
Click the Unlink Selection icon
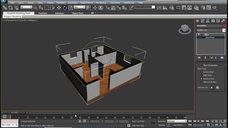10,7
